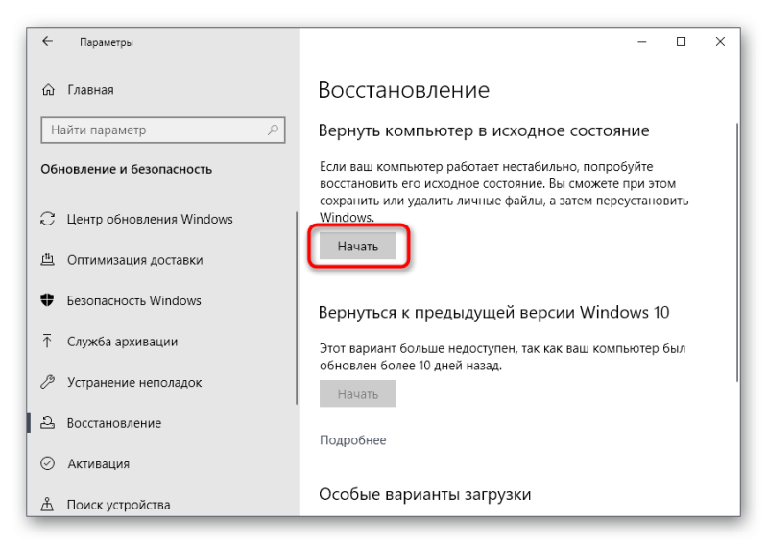Image resolution: width=768 pixels, height=544 pixels.
Task: Click the Windows Security shield icon
Action: click(x=47, y=300)
